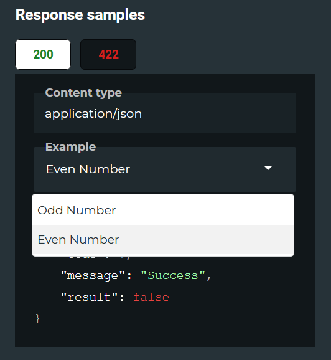Click the "message" key in the JSON sample
The width and height of the screenshot is (331, 360).
point(93,275)
